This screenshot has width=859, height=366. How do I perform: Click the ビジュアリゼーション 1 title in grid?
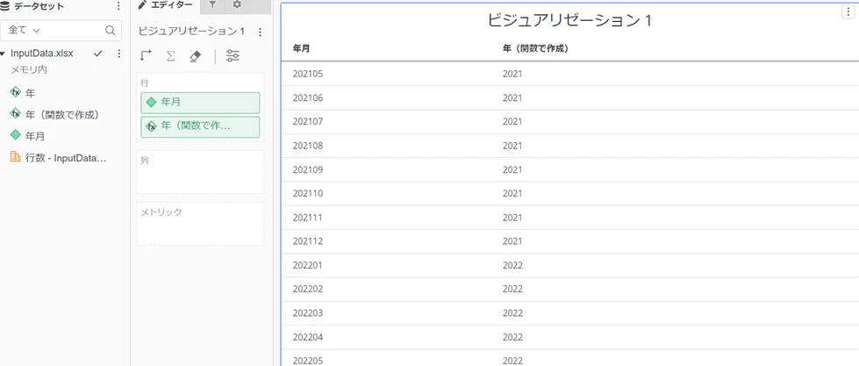point(569,20)
